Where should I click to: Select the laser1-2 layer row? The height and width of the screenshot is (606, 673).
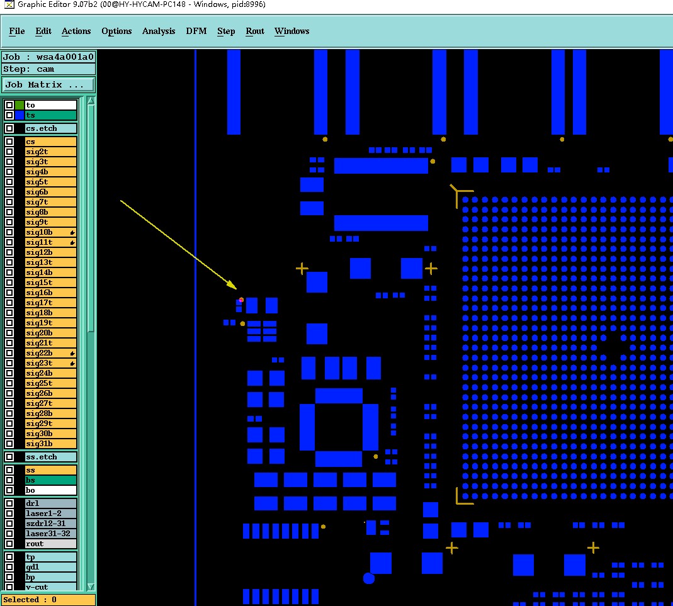pos(50,513)
